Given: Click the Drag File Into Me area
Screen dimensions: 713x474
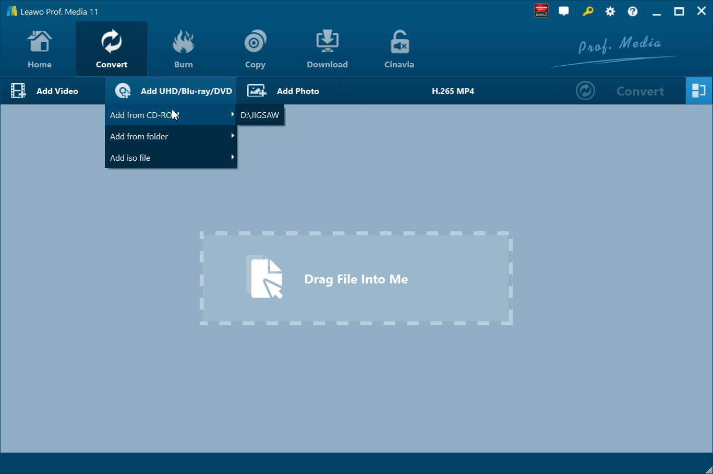Looking at the screenshot, I should tap(356, 279).
